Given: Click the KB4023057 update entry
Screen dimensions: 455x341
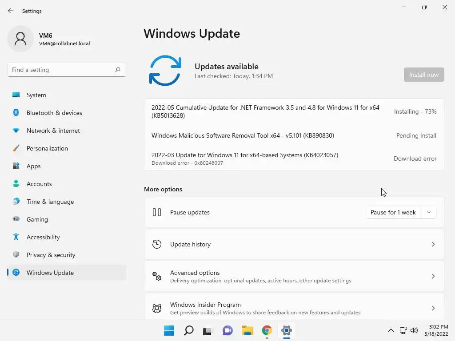Looking at the screenshot, I should 245,155.
